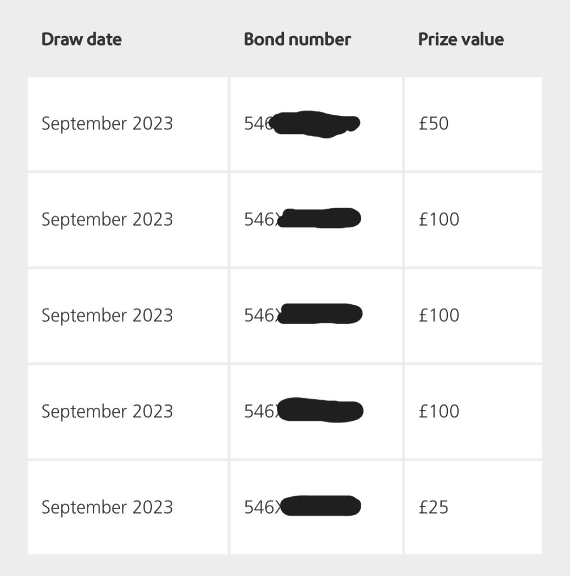The height and width of the screenshot is (576, 570).
Task: Select the £50 prize value cell
Action: coord(434,124)
